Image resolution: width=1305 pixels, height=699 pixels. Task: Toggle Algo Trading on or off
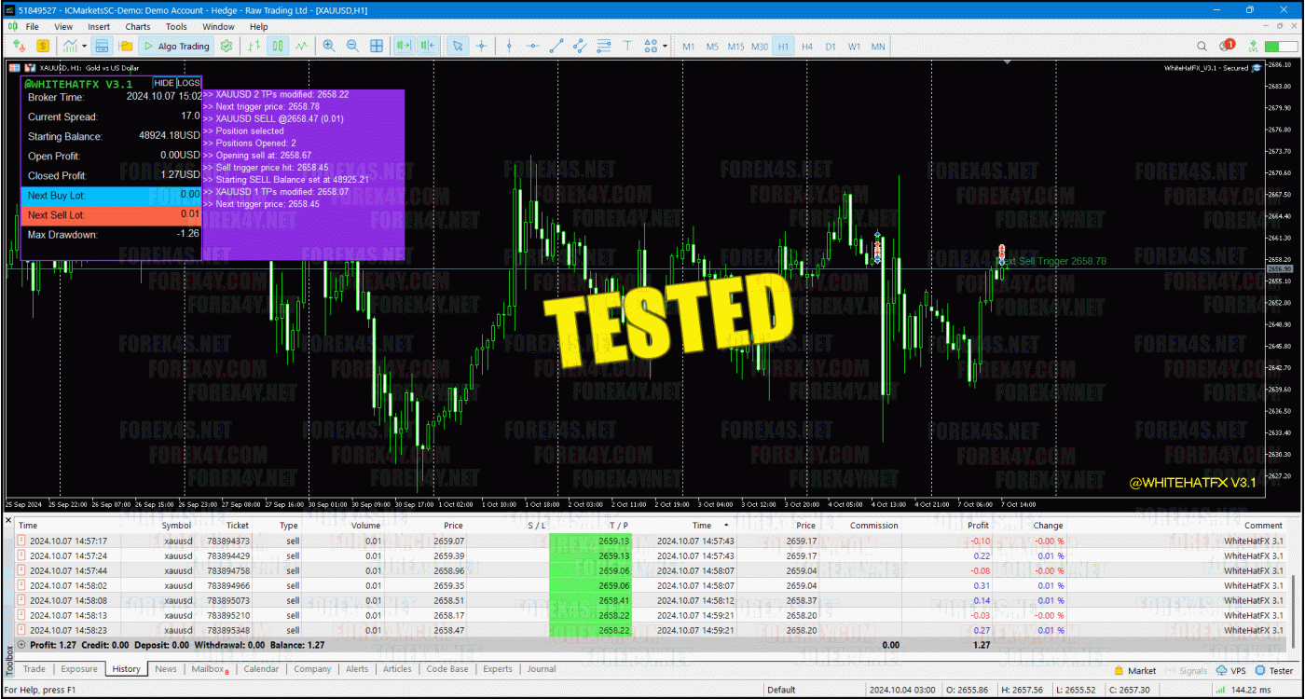[x=176, y=46]
